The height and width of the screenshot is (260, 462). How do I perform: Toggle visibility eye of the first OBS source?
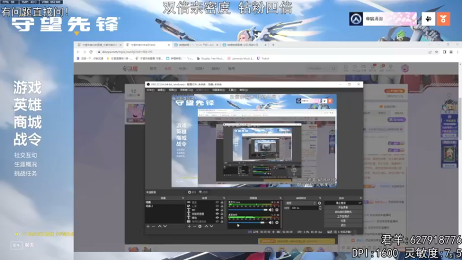pos(217,202)
